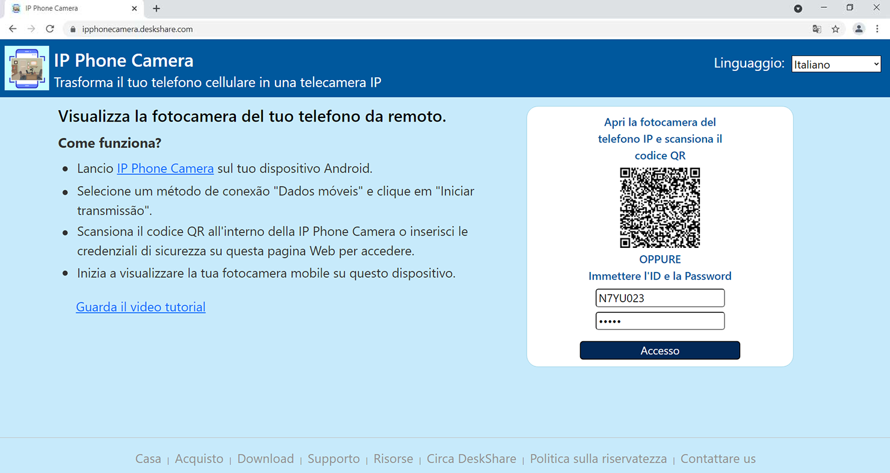
Task: Click the Casa footer link
Action: 148,459
